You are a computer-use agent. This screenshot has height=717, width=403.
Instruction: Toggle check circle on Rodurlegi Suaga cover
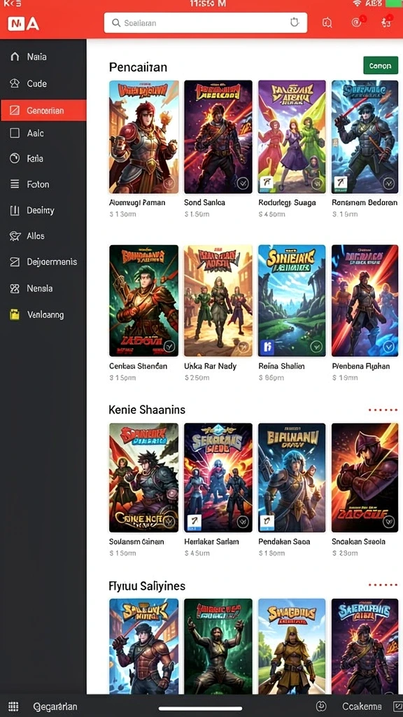point(317,184)
